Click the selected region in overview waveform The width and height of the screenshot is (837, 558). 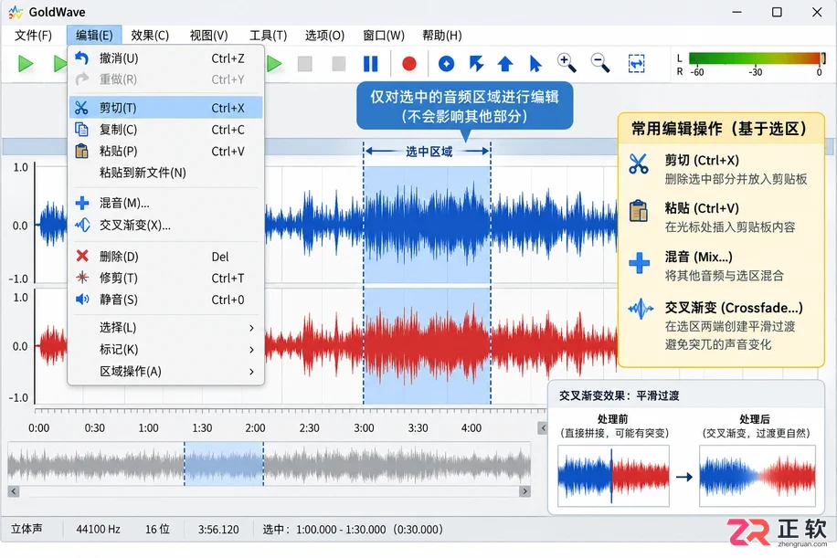point(224,464)
